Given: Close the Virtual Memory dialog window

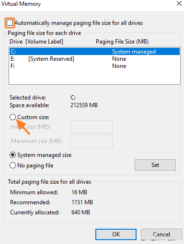Looking at the screenshot, I should (179, 3).
